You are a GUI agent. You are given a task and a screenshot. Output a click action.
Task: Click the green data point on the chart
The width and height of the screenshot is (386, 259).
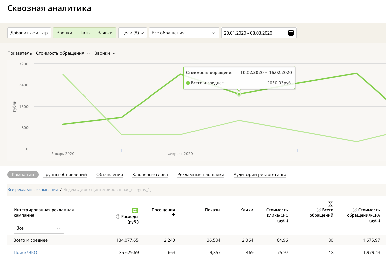[239, 94]
